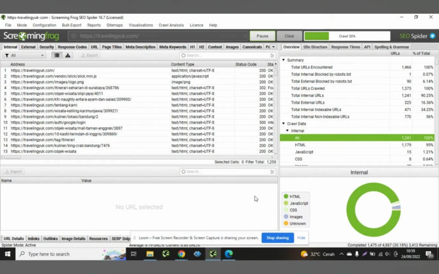Open the Image Details tab
Image resolution: width=439 pixels, height=274 pixels.
(x=73, y=238)
